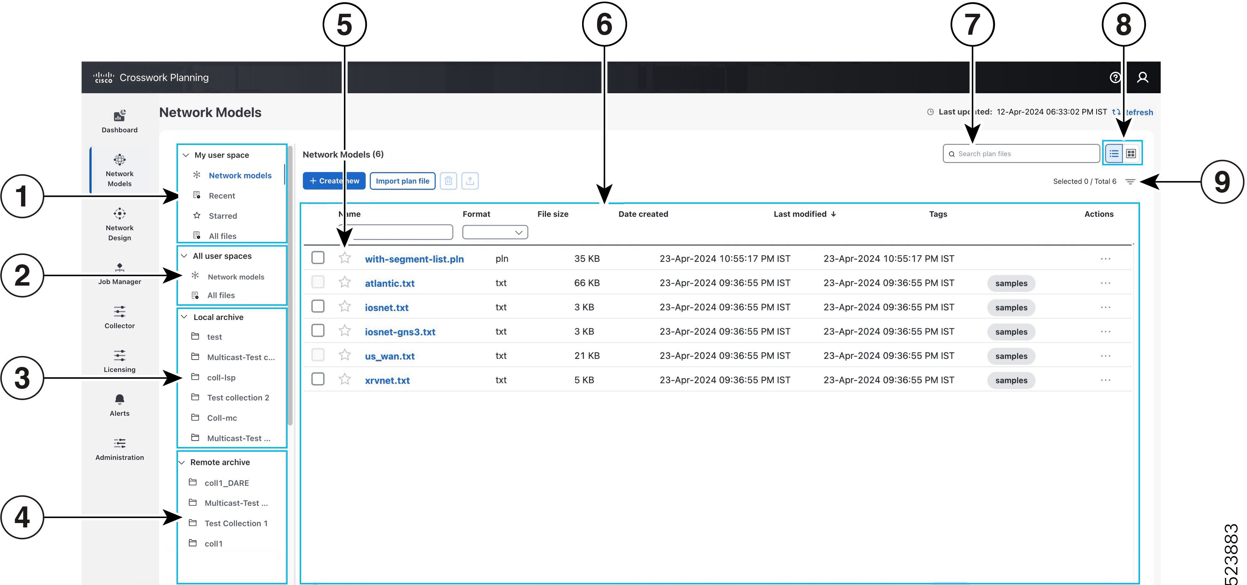
Task: Open the table filter icon
Action: (1130, 182)
